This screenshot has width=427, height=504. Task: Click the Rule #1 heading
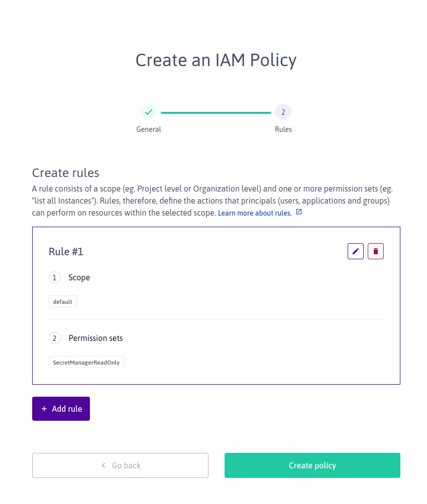pyautogui.click(x=66, y=251)
